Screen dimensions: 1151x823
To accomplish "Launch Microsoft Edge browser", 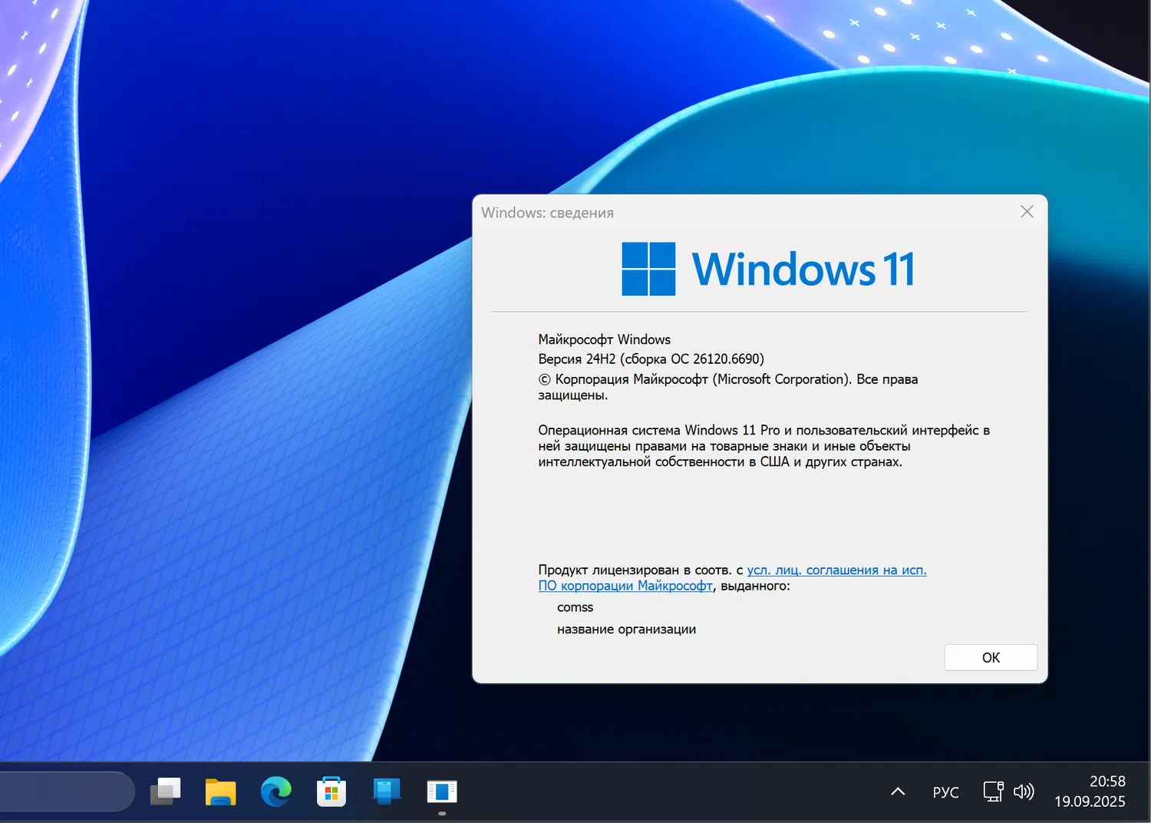I will click(x=276, y=792).
